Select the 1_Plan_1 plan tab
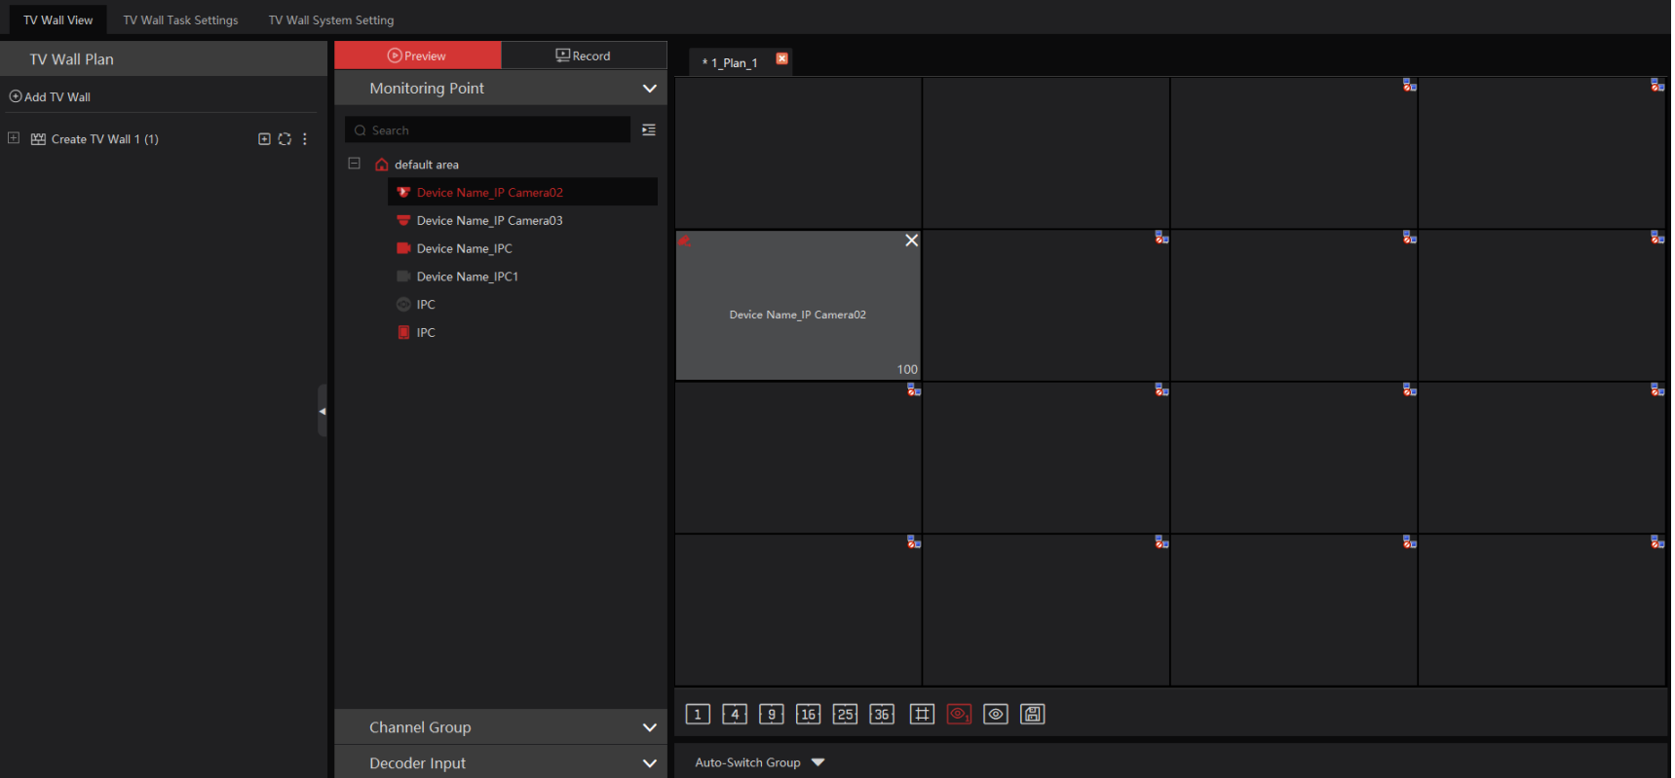This screenshot has width=1675, height=778. click(x=731, y=62)
